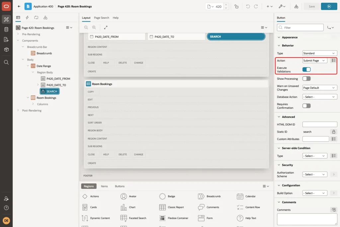Toggle the Requires Confirmation switch
Image resolution: width=340 pixels, height=227 pixels.
(306, 106)
